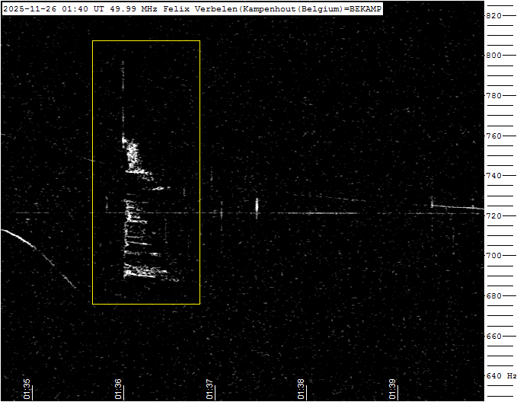Click the 660 frequency scale label
Image resolution: width=517 pixels, height=402 pixels.
(493, 336)
